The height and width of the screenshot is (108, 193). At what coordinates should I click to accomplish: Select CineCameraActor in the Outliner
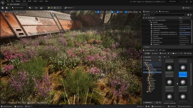coord(158,24)
